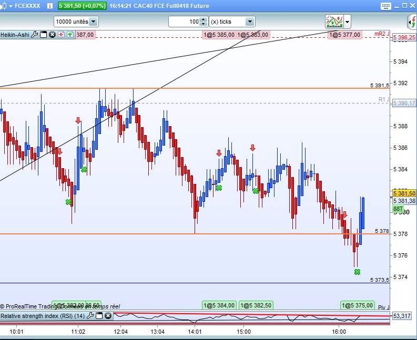
Task: Click the 1@5 383,00 sell order label
Action: [x=253, y=35]
